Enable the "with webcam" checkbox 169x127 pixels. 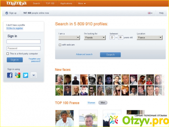pyautogui.click(x=60, y=45)
